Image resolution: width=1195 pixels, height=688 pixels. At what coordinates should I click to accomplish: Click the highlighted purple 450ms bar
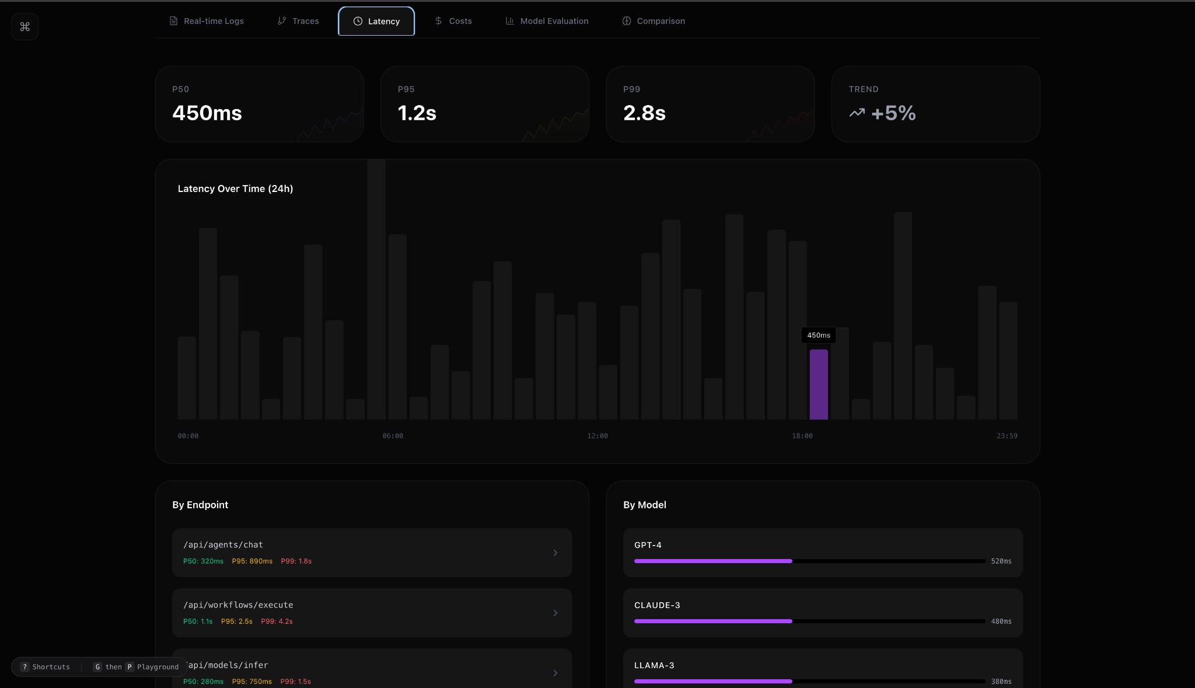click(818, 384)
